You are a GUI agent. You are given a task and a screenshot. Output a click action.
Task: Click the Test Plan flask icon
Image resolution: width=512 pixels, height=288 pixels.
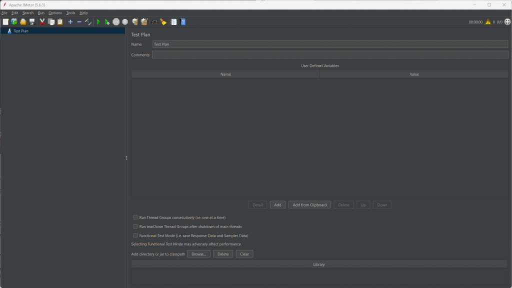(9, 30)
